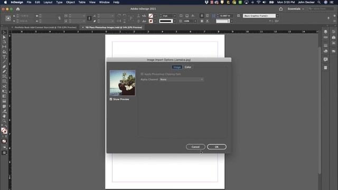Select the Rectangle shape tool
The image size is (338, 190).
pos(4,81)
